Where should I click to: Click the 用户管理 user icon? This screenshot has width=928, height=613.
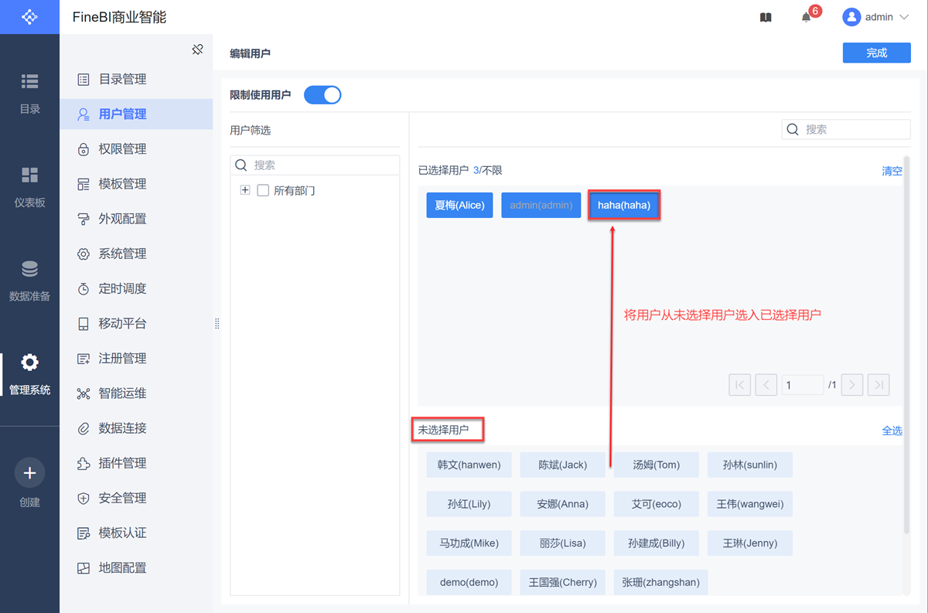(x=84, y=114)
